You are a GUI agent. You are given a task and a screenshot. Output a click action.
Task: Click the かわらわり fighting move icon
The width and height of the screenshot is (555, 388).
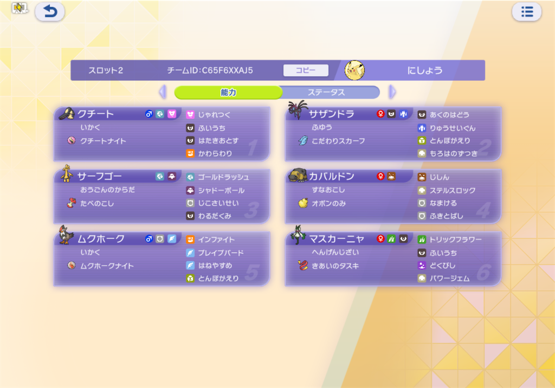pos(190,153)
